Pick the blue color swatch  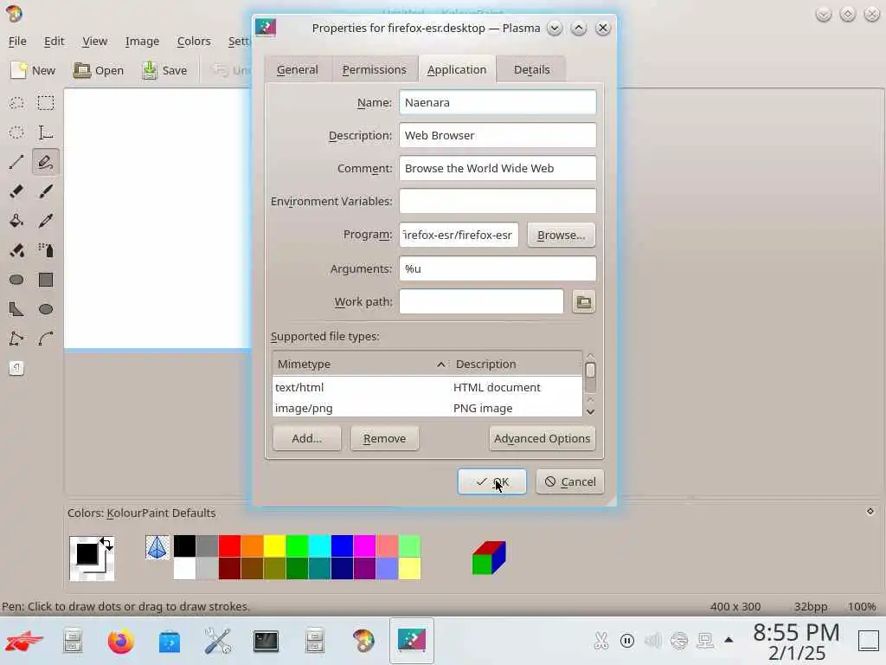pyautogui.click(x=343, y=546)
